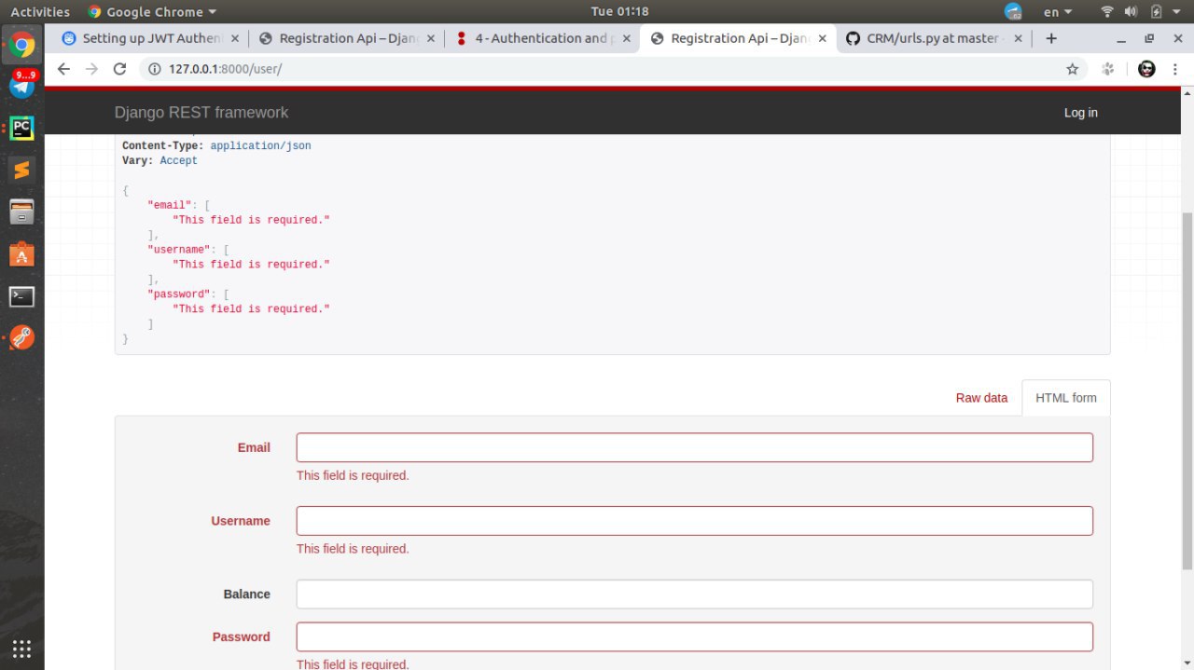Screen dimensions: 1194x670
Task: Bookmark this page with the star
Action: click(x=1073, y=69)
